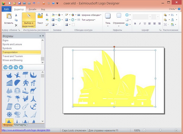Switch to the Дизайн ribbon tab
The image size is (183, 134).
[x=33, y=9]
